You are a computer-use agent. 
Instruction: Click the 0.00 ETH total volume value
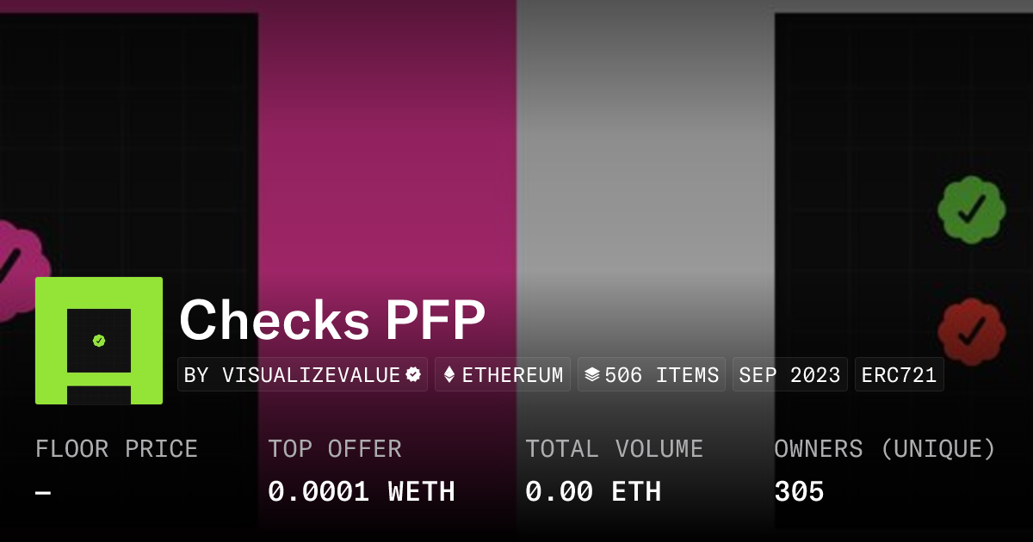(592, 492)
